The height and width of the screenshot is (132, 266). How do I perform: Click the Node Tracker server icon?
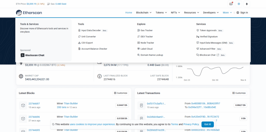pos(138,43)
